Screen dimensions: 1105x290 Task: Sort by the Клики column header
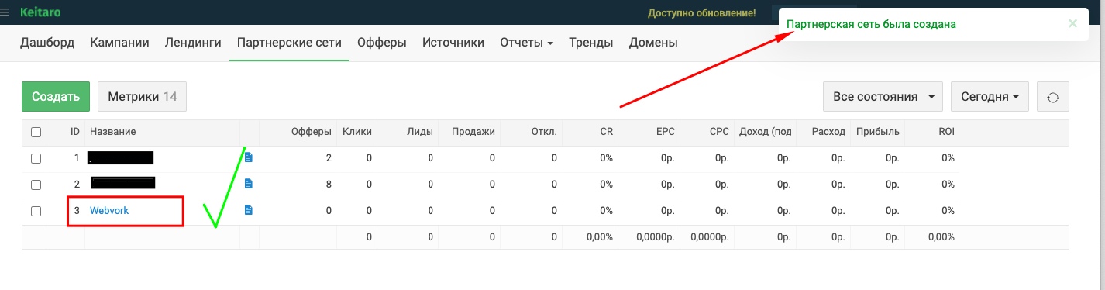(x=357, y=132)
